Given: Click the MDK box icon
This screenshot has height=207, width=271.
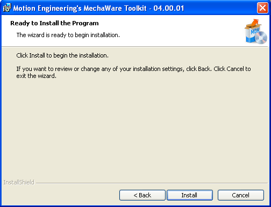Looking at the screenshot, I should 255,32.
